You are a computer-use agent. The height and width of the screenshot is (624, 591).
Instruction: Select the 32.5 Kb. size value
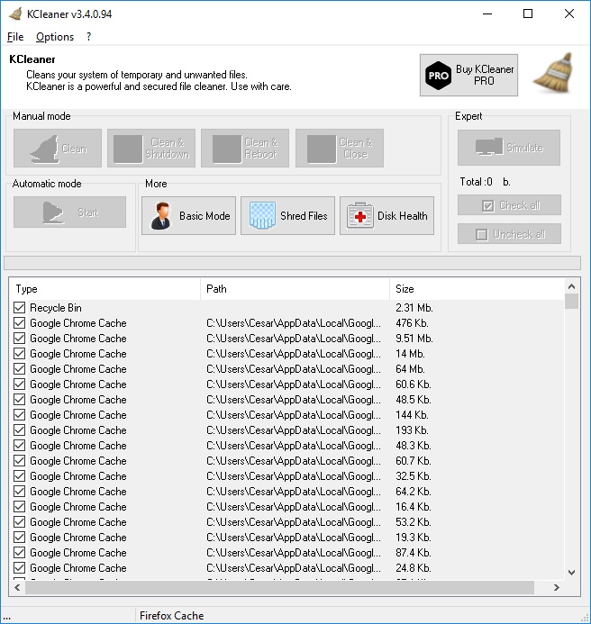(x=414, y=476)
